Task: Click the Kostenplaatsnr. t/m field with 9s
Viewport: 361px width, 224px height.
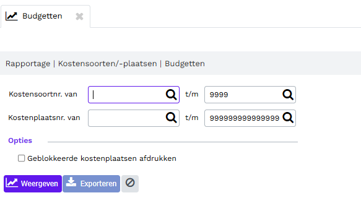Action: [x=243, y=118]
